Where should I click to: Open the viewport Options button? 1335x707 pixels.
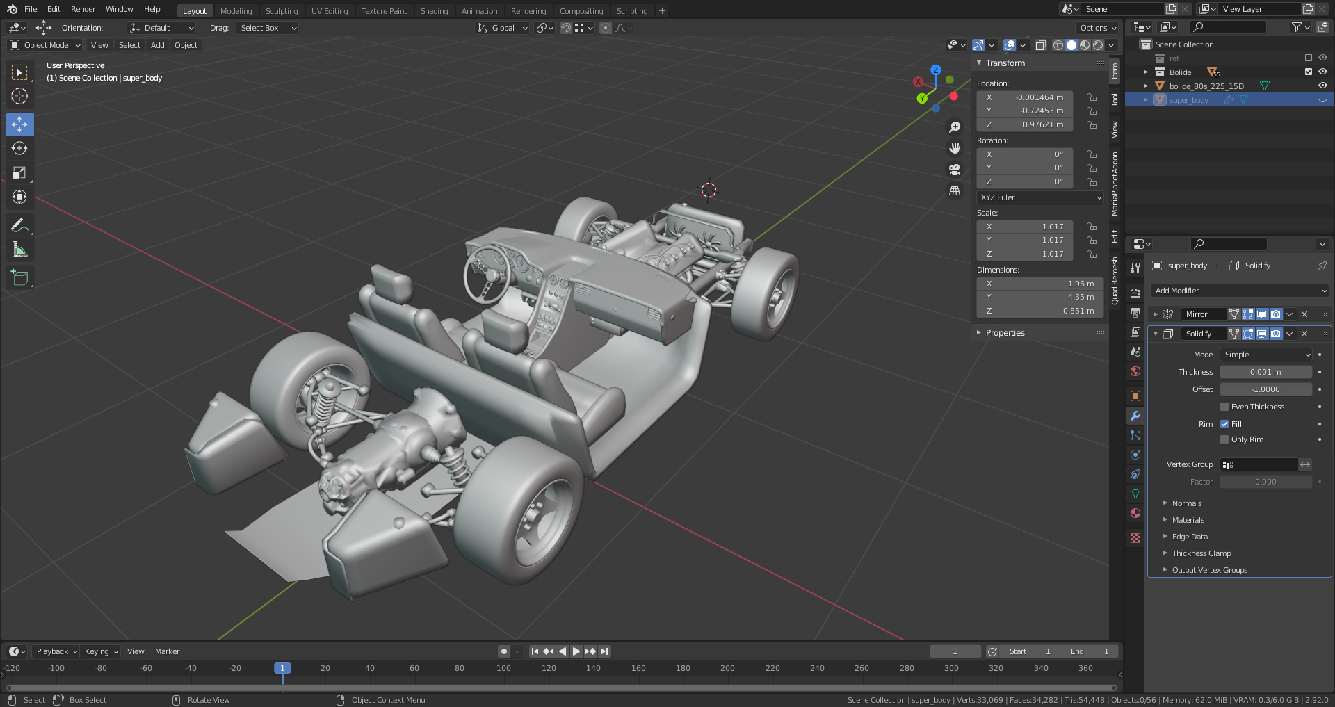pos(1097,28)
